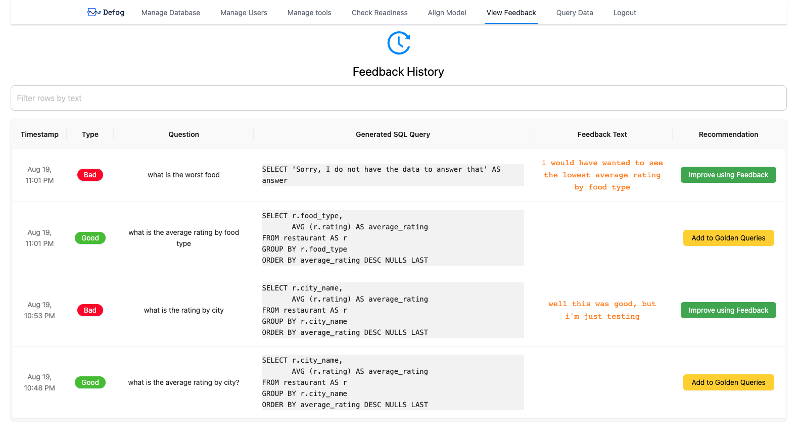Open Query Data
The width and height of the screenshot is (801, 444).
pyautogui.click(x=574, y=13)
